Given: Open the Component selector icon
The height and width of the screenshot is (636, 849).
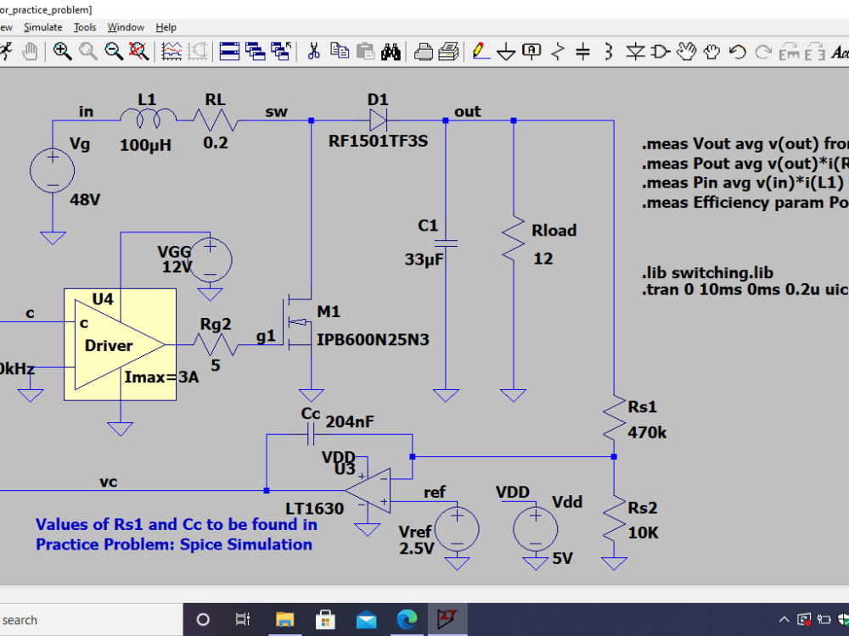Looking at the screenshot, I should (x=660, y=51).
